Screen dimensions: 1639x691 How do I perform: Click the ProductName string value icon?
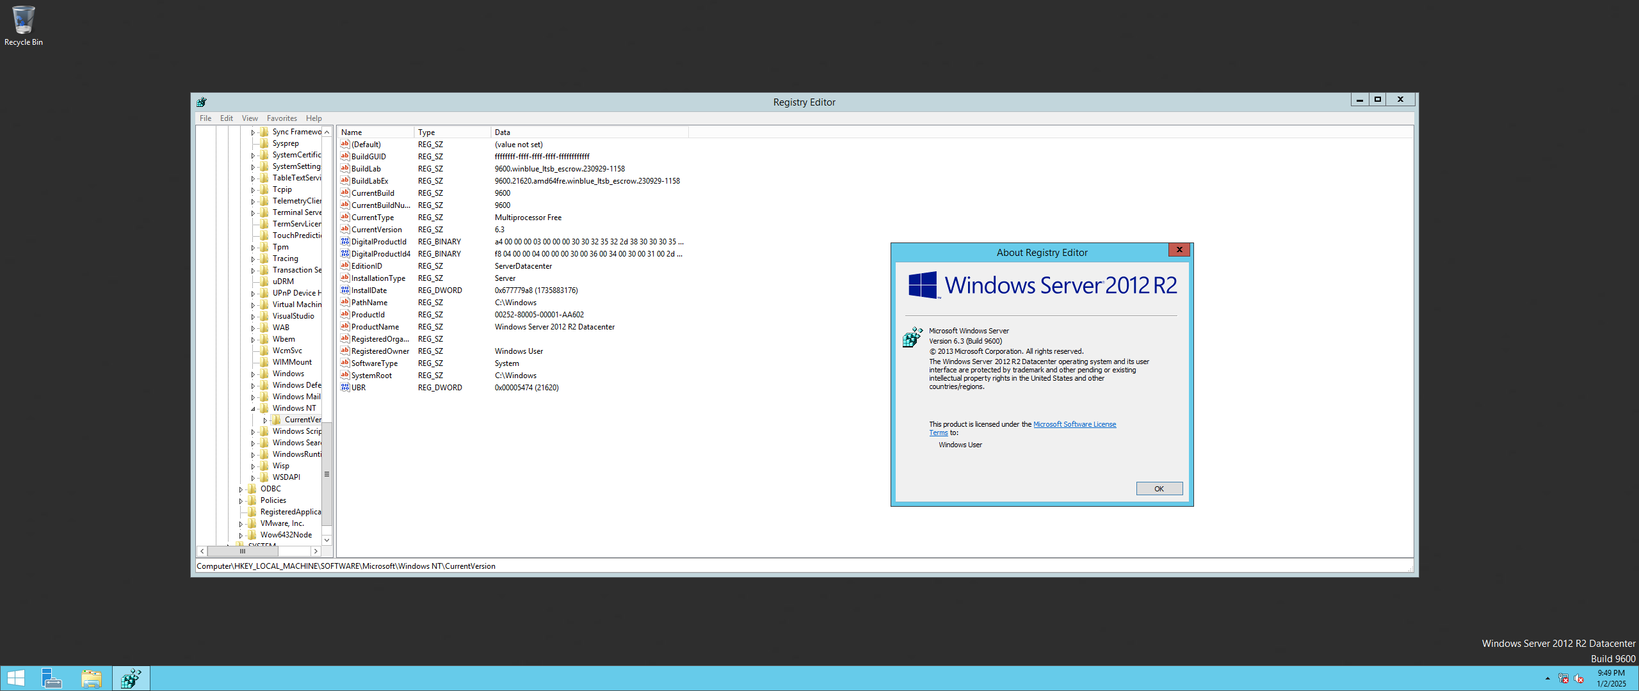click(x=345, y=326)
